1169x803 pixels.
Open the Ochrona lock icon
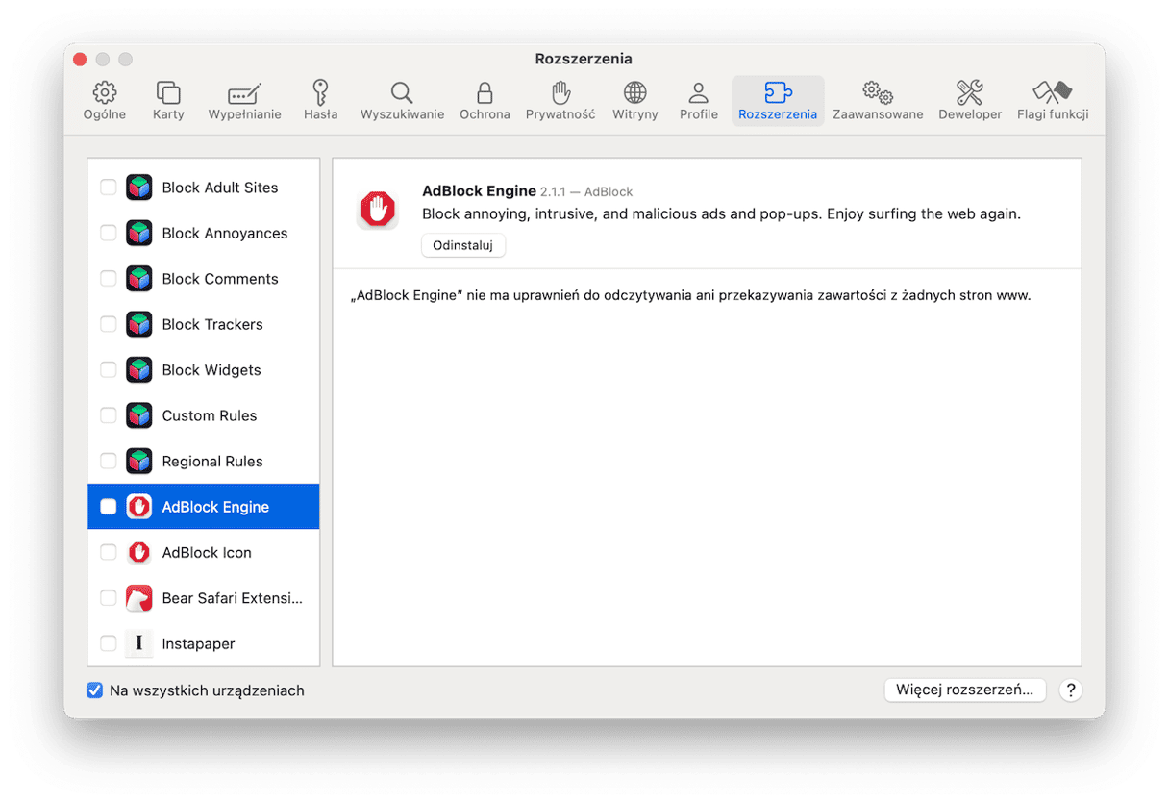(x=485, y=93)
